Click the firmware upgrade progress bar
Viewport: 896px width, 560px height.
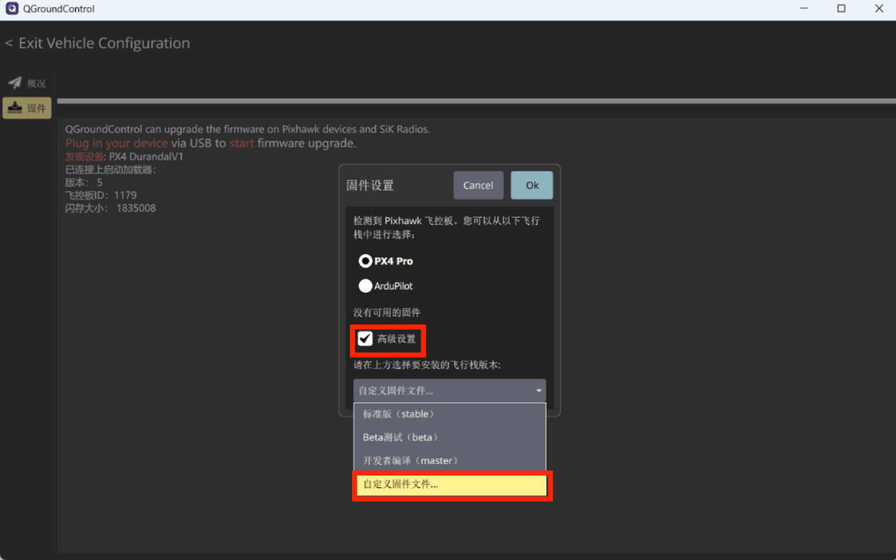point(476,101)
